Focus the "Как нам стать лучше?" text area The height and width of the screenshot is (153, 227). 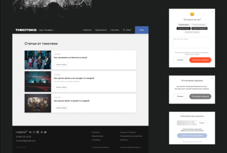[x=192, y=42]
